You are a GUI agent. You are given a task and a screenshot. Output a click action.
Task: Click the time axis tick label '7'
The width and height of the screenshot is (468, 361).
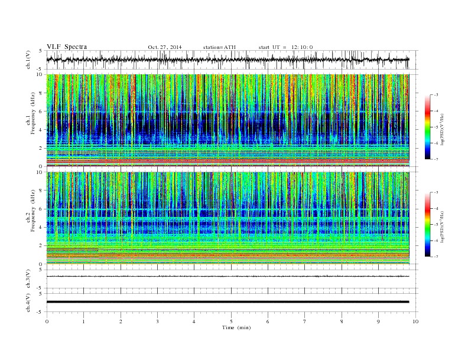coord(305,321)
